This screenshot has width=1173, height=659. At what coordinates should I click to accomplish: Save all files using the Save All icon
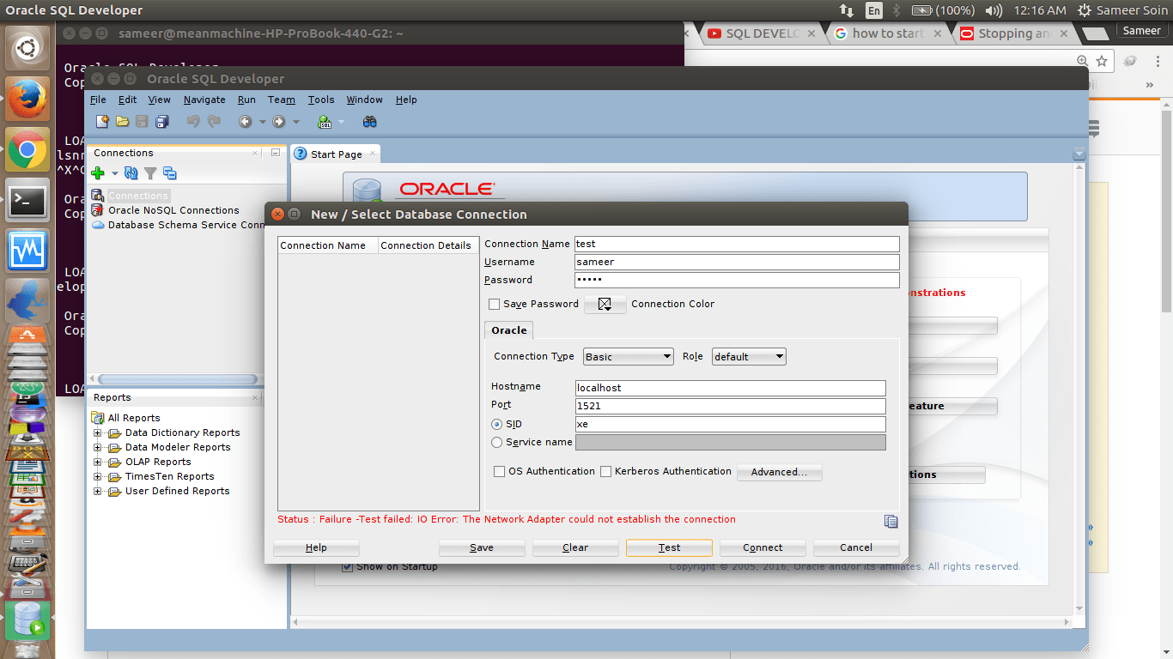[161, 121]
